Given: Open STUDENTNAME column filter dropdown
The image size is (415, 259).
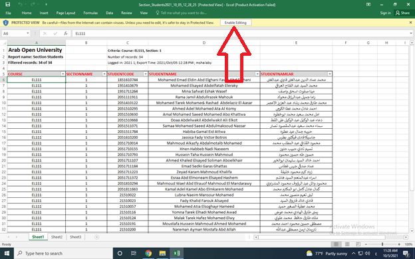Looking at the screenshot, I should [x=257, y=74].
